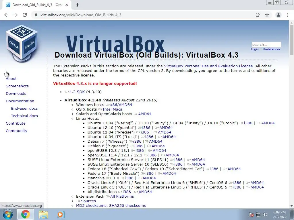This screenshot has height=220, width=294.
Task: Click the VirtualBox cube logo
Action: tap(22, 44)
